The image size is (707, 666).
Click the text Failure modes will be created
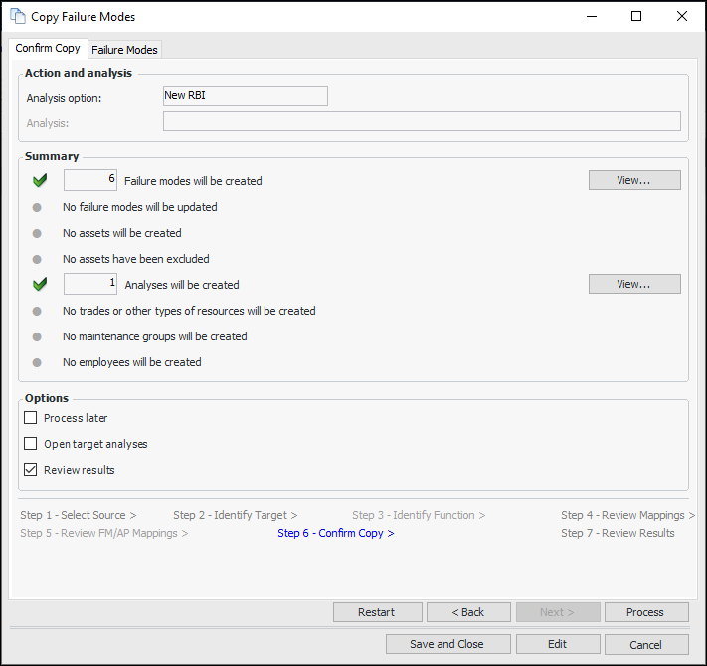[193, 181]
